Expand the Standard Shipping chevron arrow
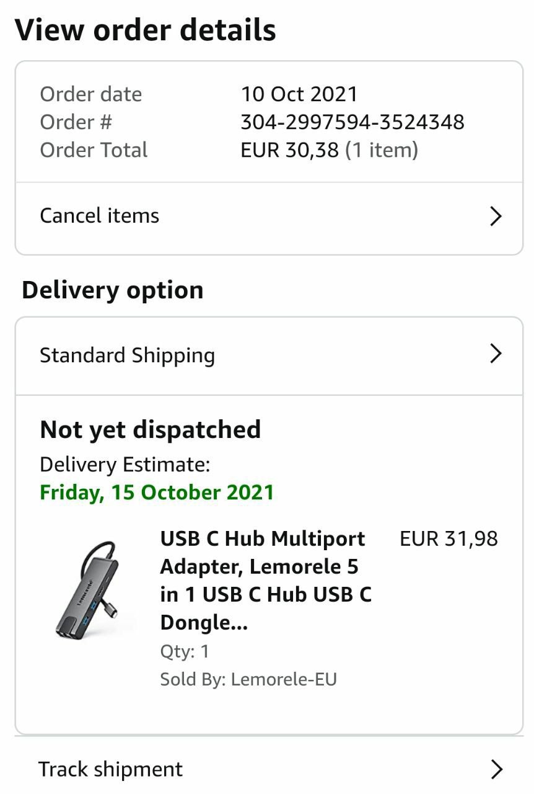 tap(495, 354)
